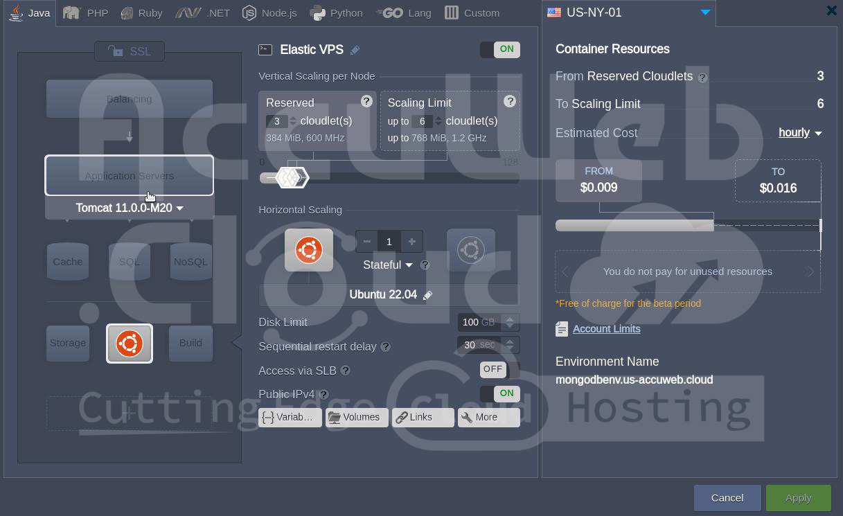Click the cloudlet scaling slider handle
Screen dimensions: 843x516
[x=292, y=178]
